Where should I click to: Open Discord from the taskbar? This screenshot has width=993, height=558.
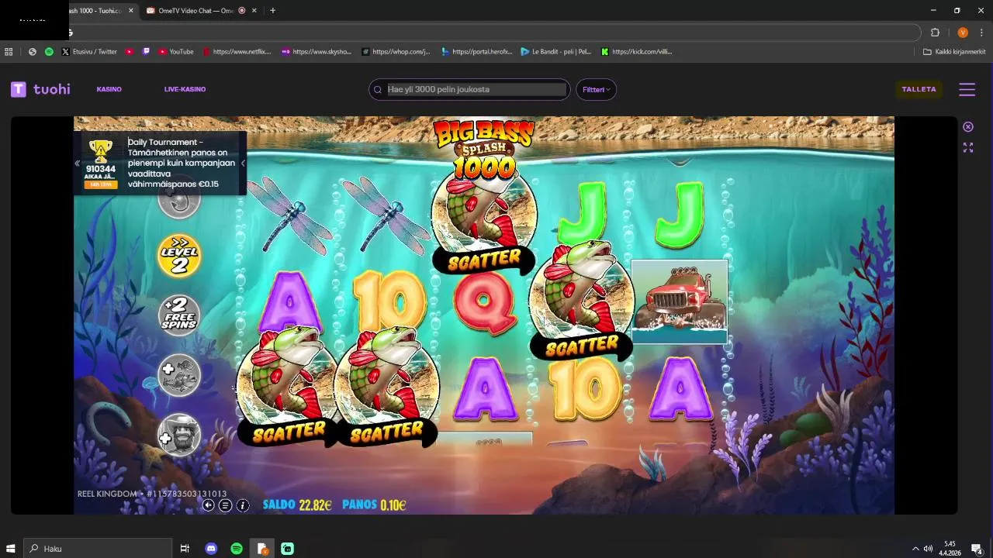(211, 549)
